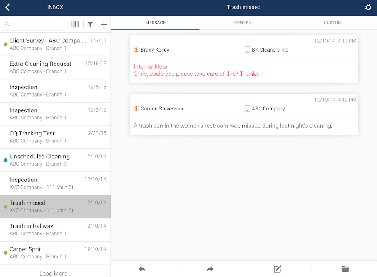The width and height of the screenshot is (377, 277).
Task: Switch to the CUSTOM tab
Action: point(332,23)
